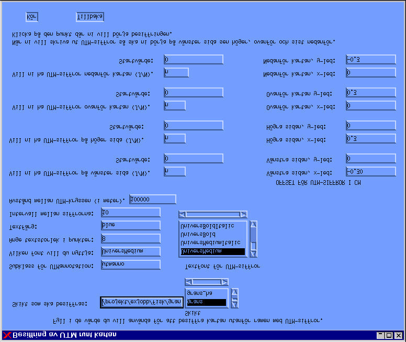This screenshot has width=406, height=342.
Task: Click the Textfärg field containing blue
Action: pyautogui.click(x=131, y=225)
